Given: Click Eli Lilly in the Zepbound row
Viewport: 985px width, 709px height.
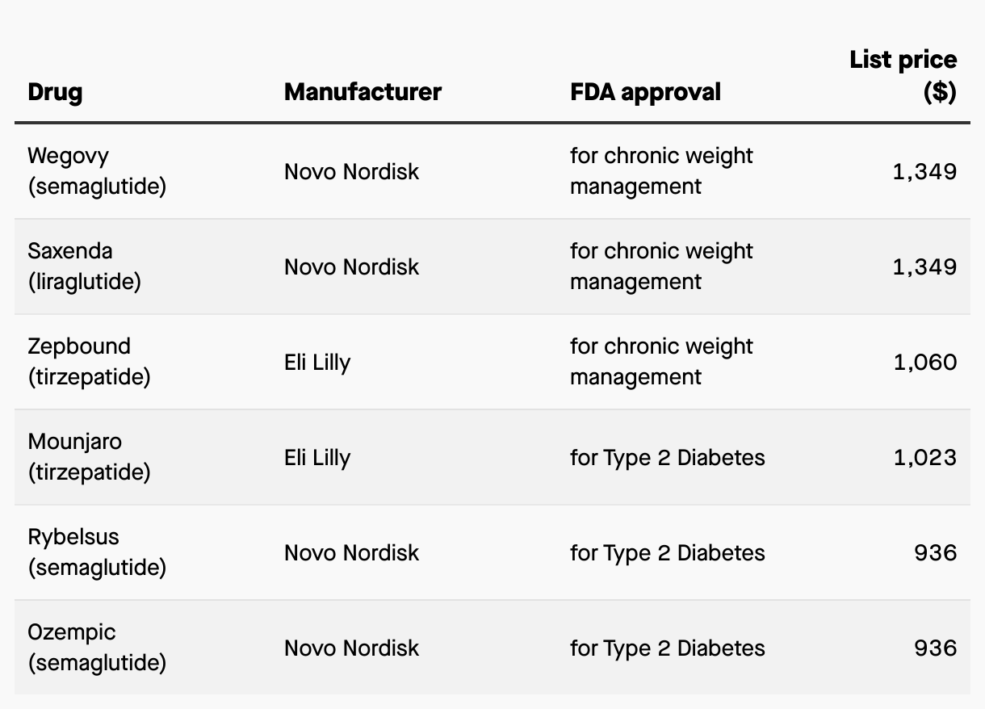Looking at the screenshot, I should point(317,362).
